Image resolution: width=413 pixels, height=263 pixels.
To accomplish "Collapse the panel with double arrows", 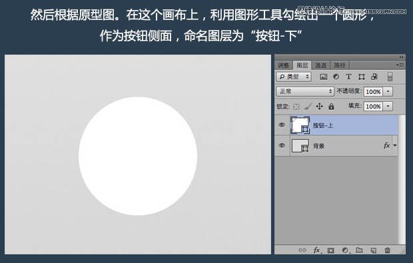I will tap(401, 57).
